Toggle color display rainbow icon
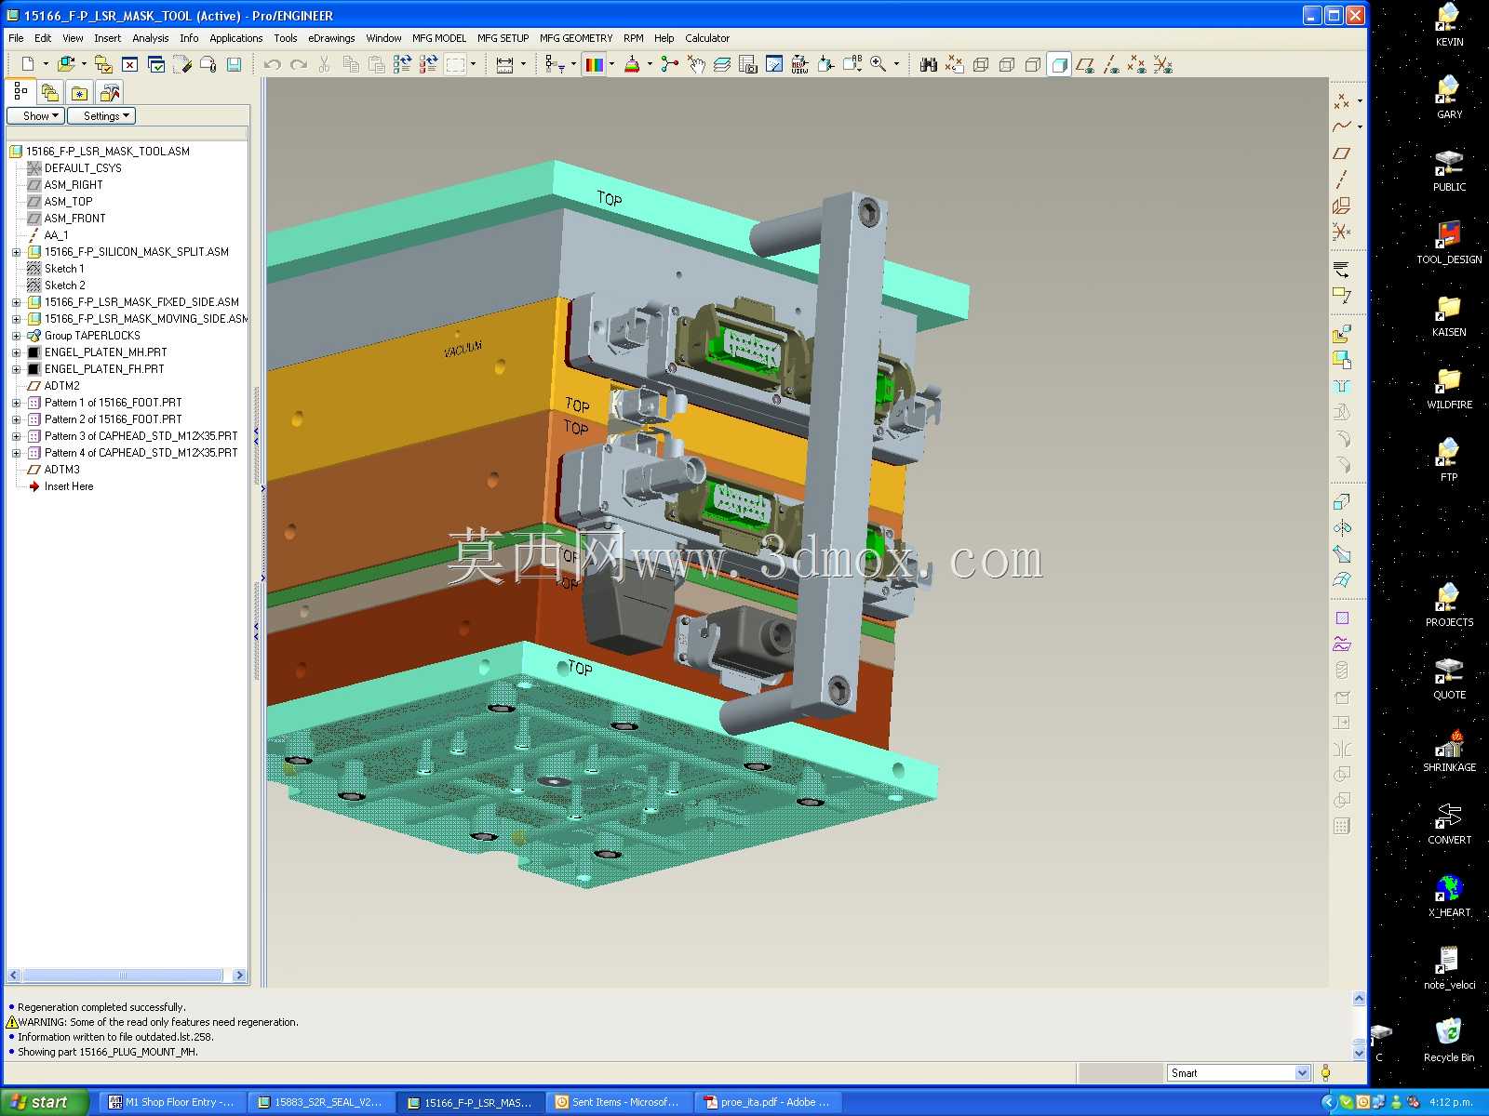The image size is (1489, 1116). tap(594, 64)
